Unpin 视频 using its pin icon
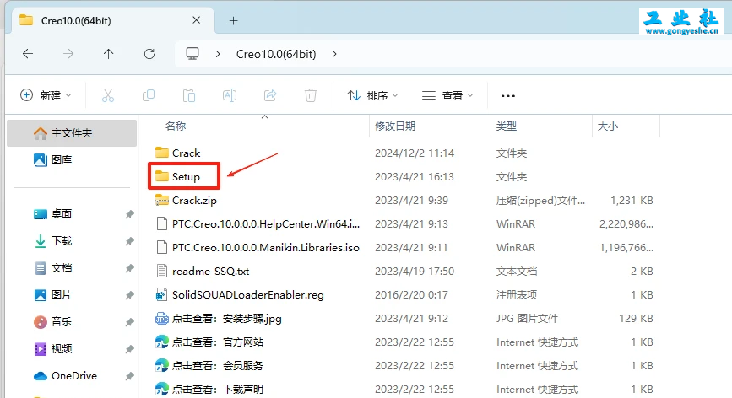Image resolution: width=732 pixels, height=398 pixels. click(129, 349)
